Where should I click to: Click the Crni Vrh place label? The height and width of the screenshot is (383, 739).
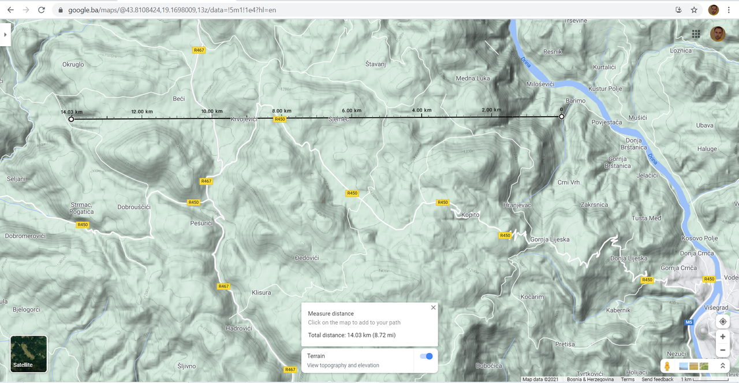coord(569,183)
